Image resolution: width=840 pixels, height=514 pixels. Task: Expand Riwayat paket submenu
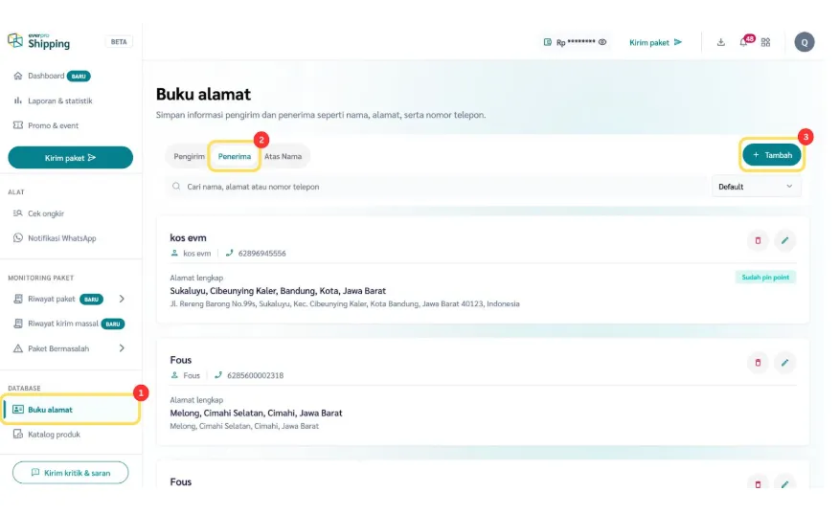pos(122,299)
